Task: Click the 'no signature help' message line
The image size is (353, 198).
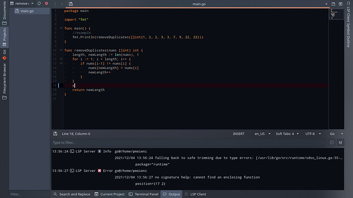Action: tap(187, 177)
